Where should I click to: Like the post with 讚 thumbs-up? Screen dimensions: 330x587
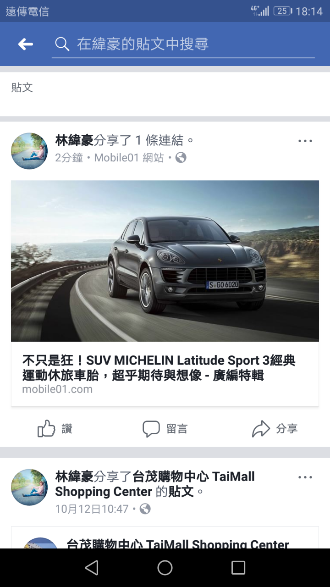click(x=55, y=429)
